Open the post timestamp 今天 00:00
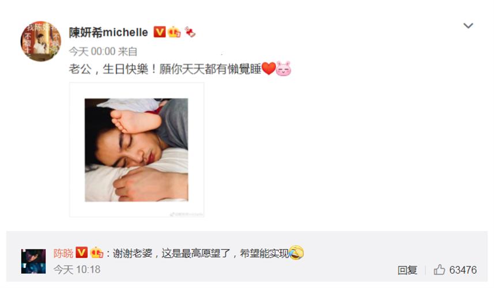The height and width of the screenshot is (288, 494). (x=92, y=51)
